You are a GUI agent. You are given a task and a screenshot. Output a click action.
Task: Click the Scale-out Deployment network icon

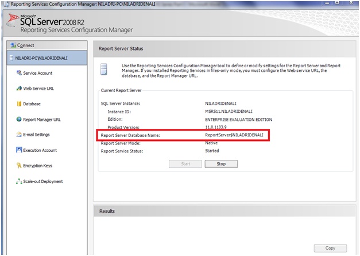(x=19, y=181)
